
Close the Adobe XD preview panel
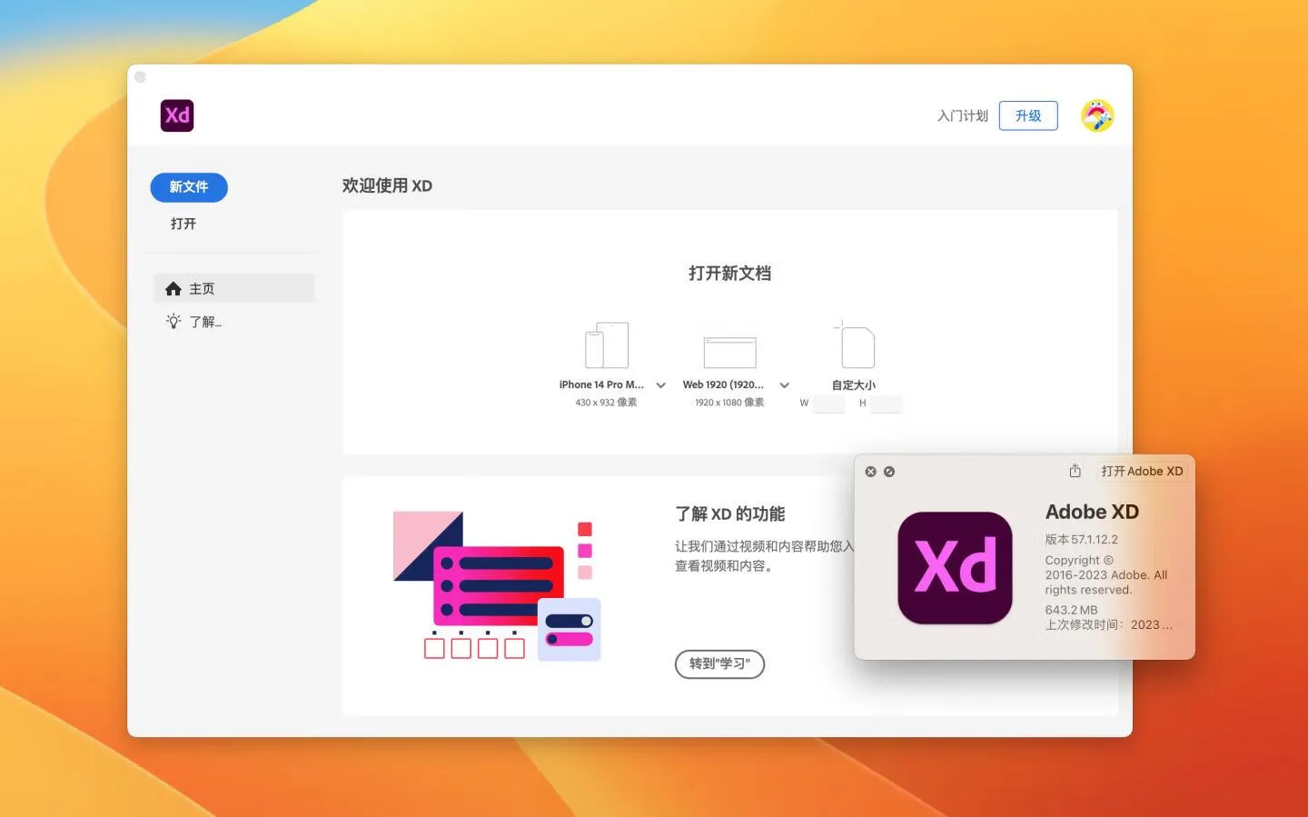click(870, 472)
